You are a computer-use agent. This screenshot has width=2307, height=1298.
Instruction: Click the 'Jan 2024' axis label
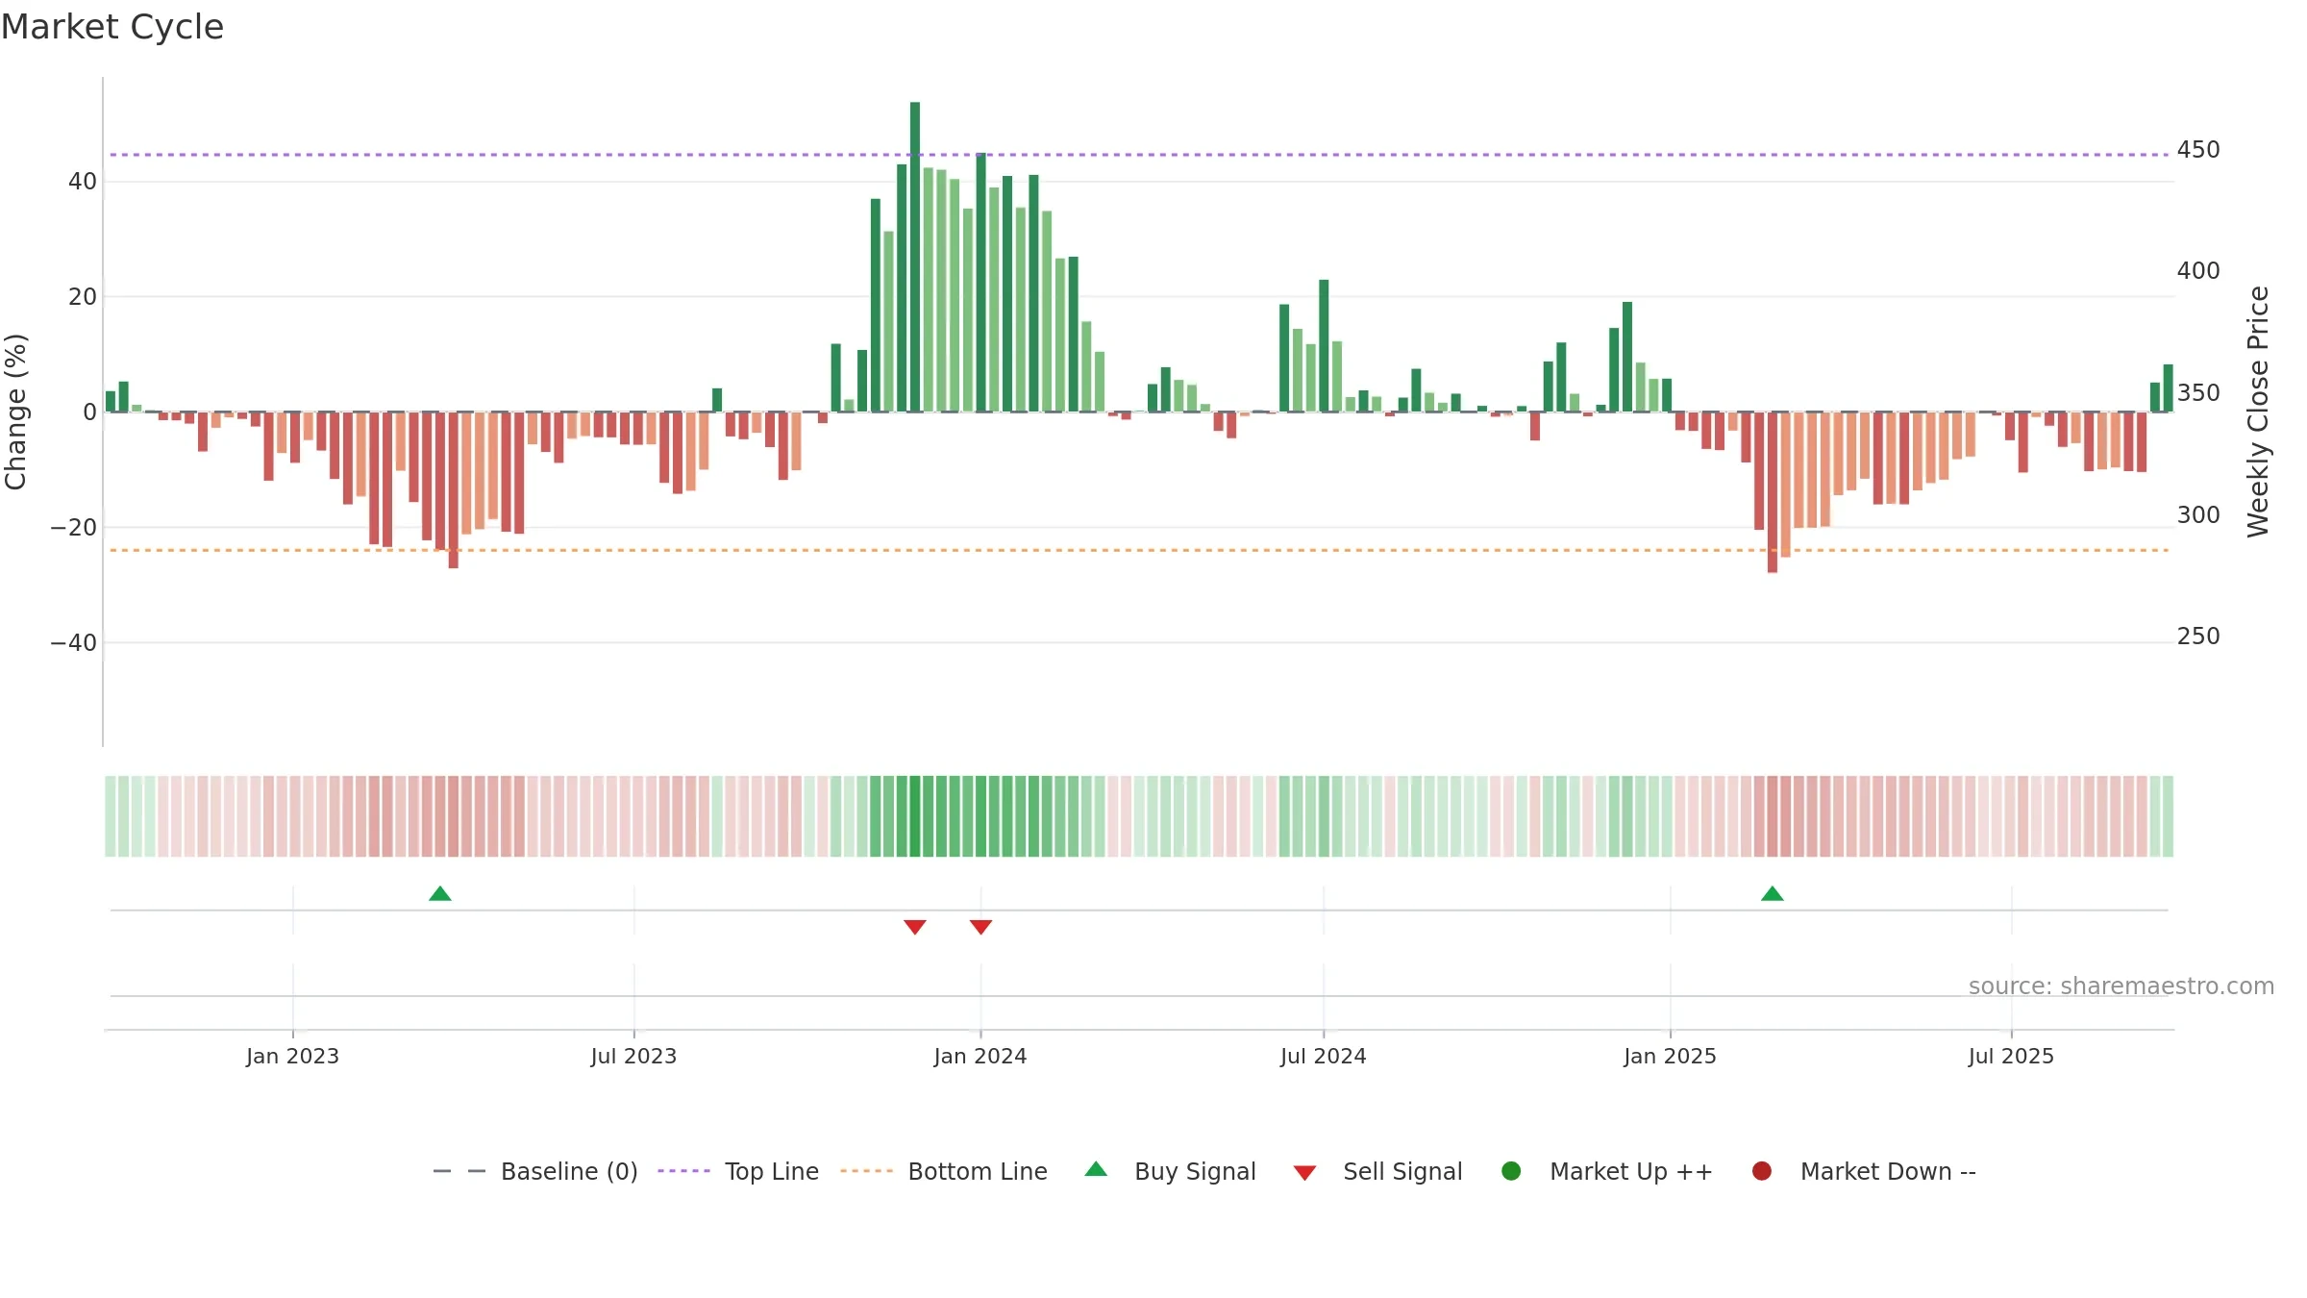(x=980, y=1056)
